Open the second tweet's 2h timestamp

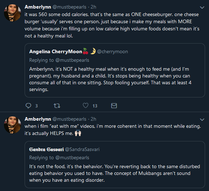[x=93, y=119]
